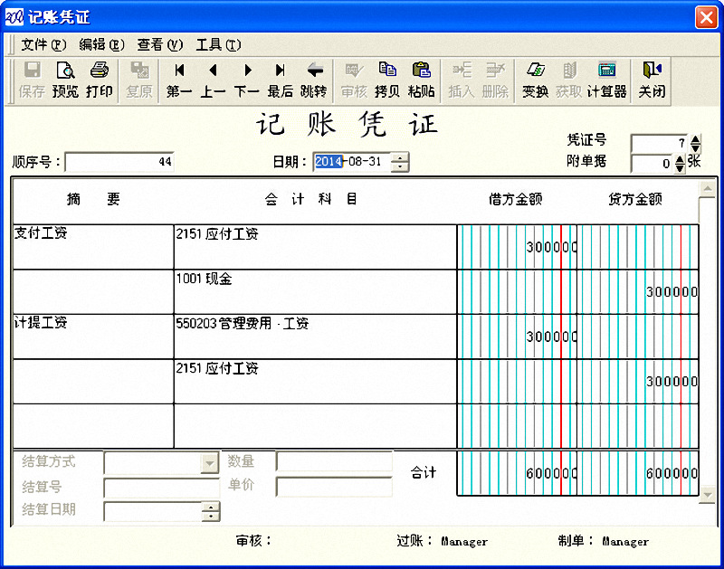This screenshot has height=569, width=724.
Task: Click the 日期 date field
Action: pyautogui.click(x=352, y=162)
